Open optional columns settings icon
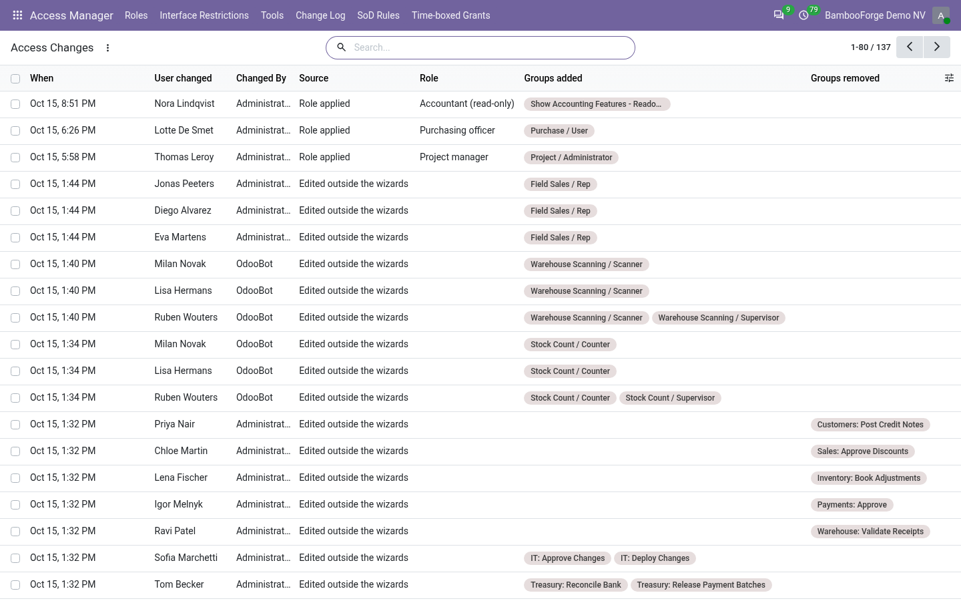This screenshot has height=601, width=961. tap(949, 78)
